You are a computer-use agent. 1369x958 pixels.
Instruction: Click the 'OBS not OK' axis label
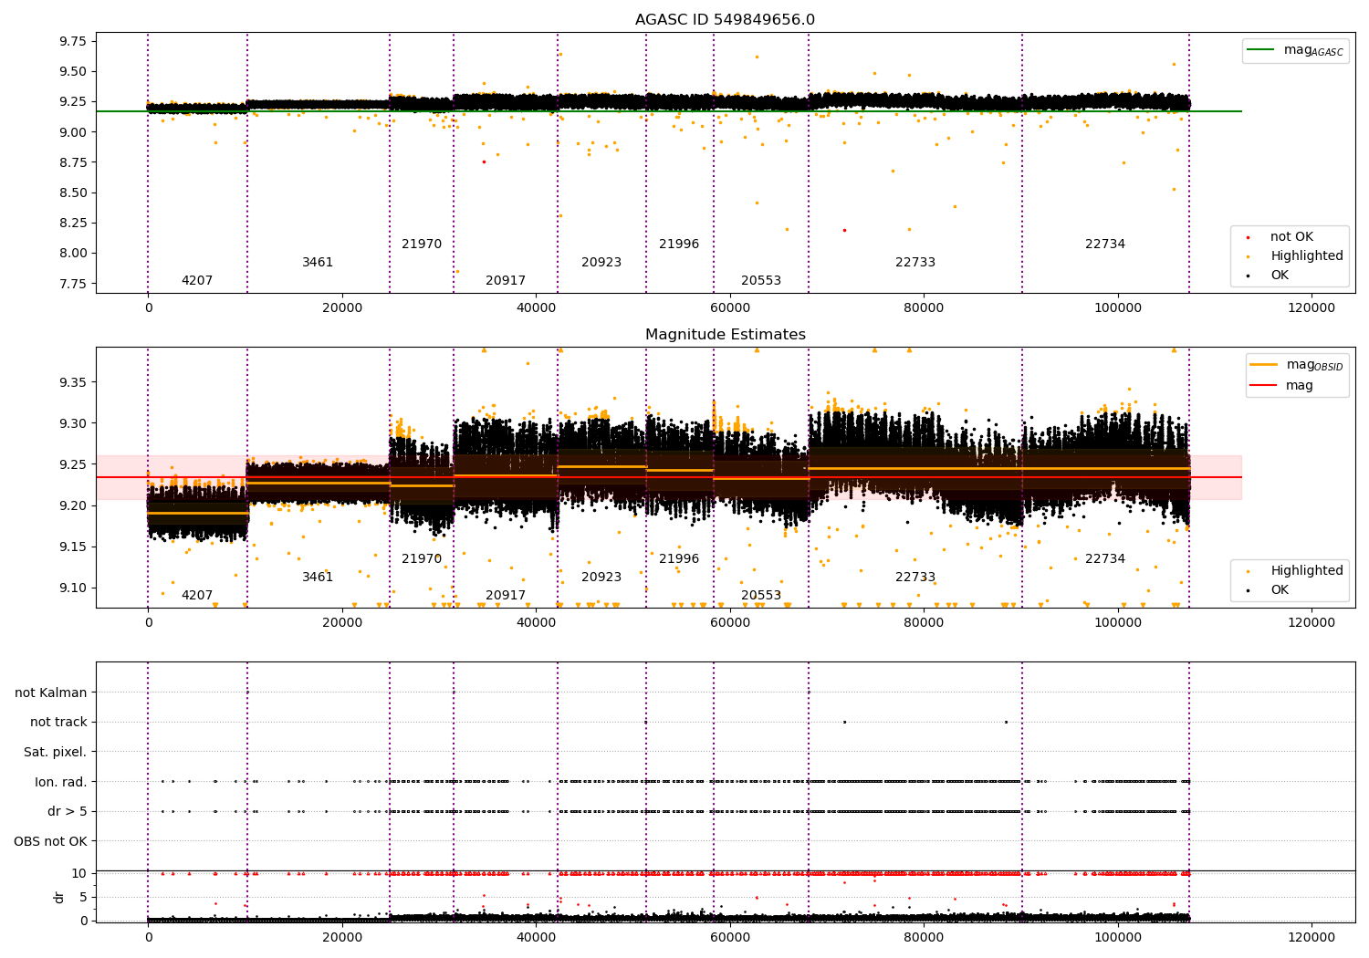(x=51, y=842)
